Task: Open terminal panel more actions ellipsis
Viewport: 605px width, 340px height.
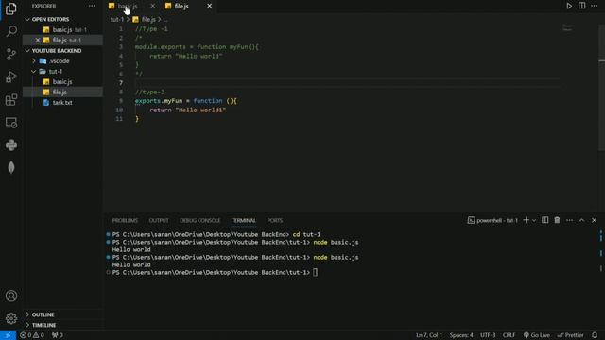Action: 569,220
